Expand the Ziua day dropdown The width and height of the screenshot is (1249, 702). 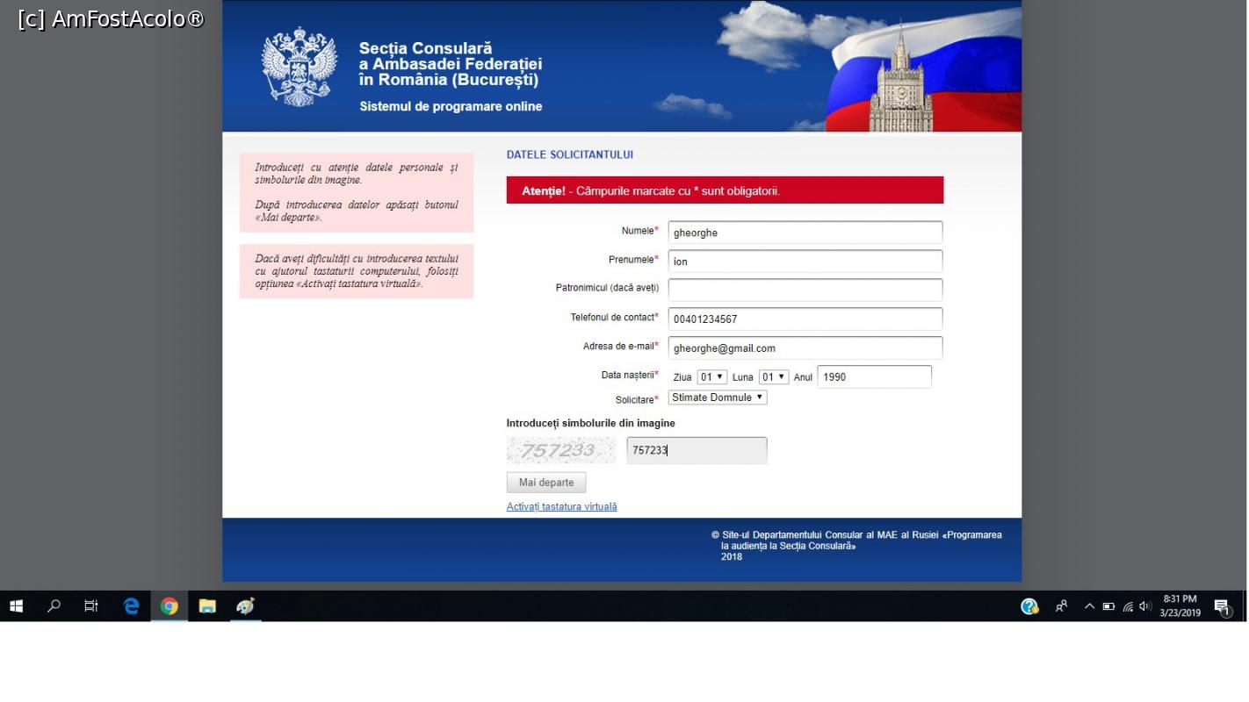[x=711, y=377]
